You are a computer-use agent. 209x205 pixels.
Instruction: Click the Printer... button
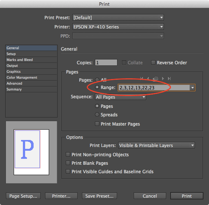click(61, 196)
